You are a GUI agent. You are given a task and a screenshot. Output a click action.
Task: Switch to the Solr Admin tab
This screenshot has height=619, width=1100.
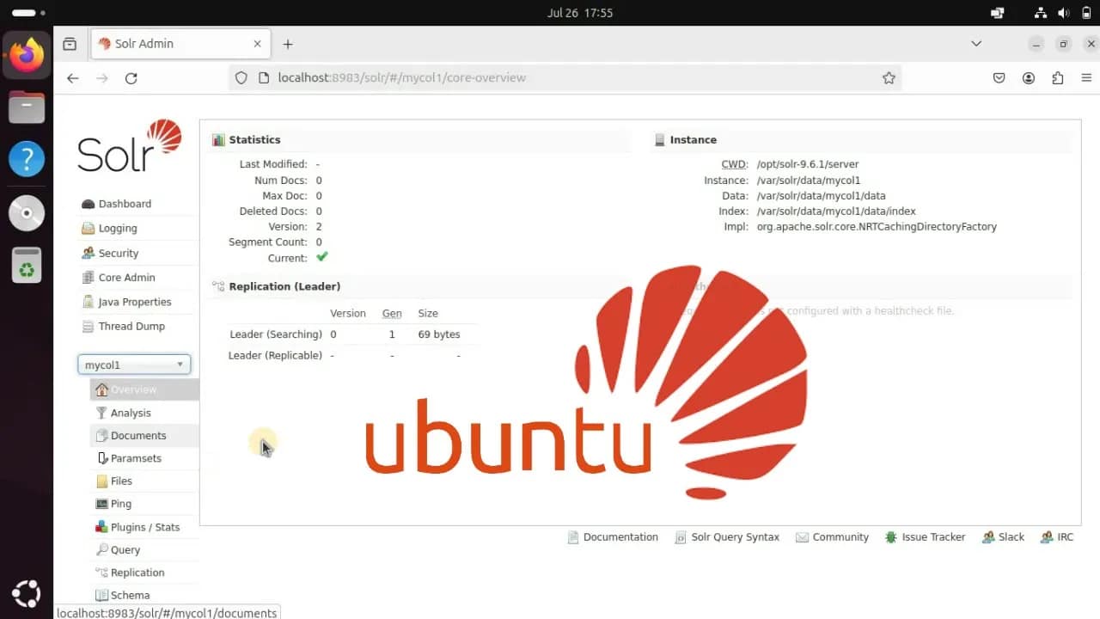[172, 43]
